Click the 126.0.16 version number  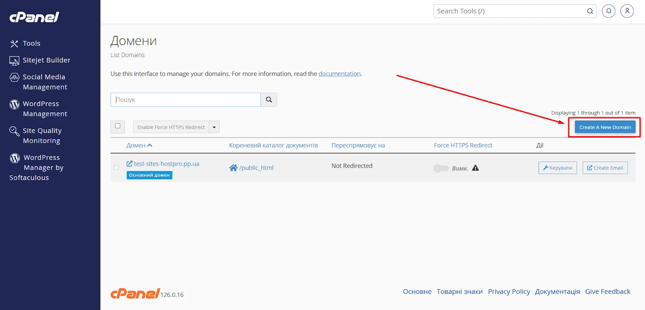(x=172, y=295)
